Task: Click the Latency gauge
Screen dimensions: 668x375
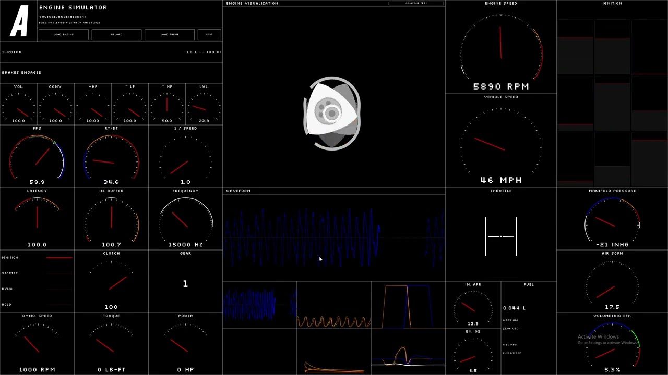Action: pos(37,219)
